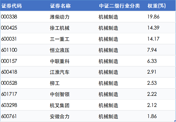The height and width of the screenshot is (122, 176).
Task: Select the weight value 2.12
Action: coord(152,105)
